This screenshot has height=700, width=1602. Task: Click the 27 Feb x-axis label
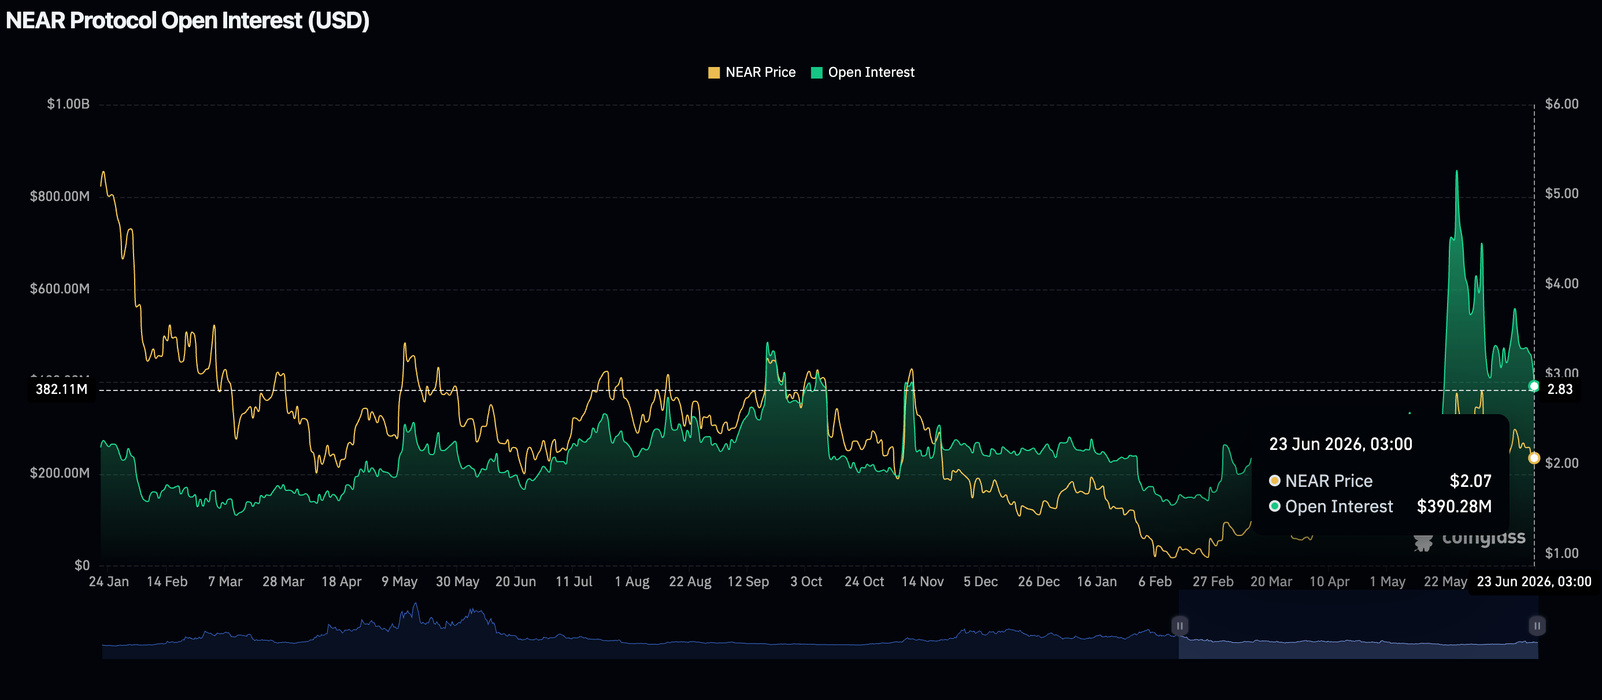[1213, 582]
